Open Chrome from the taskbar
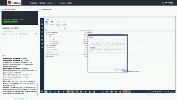Screen dimensions: 177x100 pos(72,92)
